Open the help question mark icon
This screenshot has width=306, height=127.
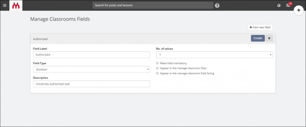pyautogui.click(x=217, y=5)
